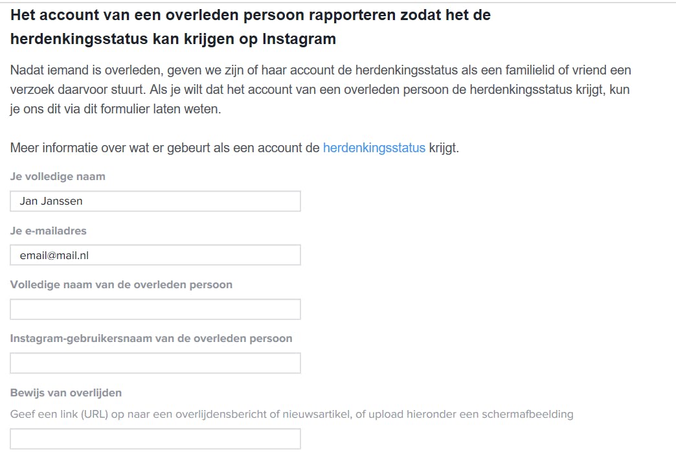Open the herdenkingsstatus link
The height and width of the screenshot is (456, 676).
click(374, 148)
